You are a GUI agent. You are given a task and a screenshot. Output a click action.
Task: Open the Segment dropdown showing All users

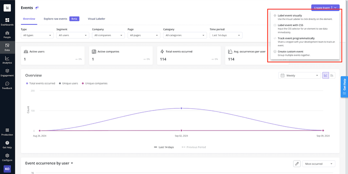(x=72, y=35)
